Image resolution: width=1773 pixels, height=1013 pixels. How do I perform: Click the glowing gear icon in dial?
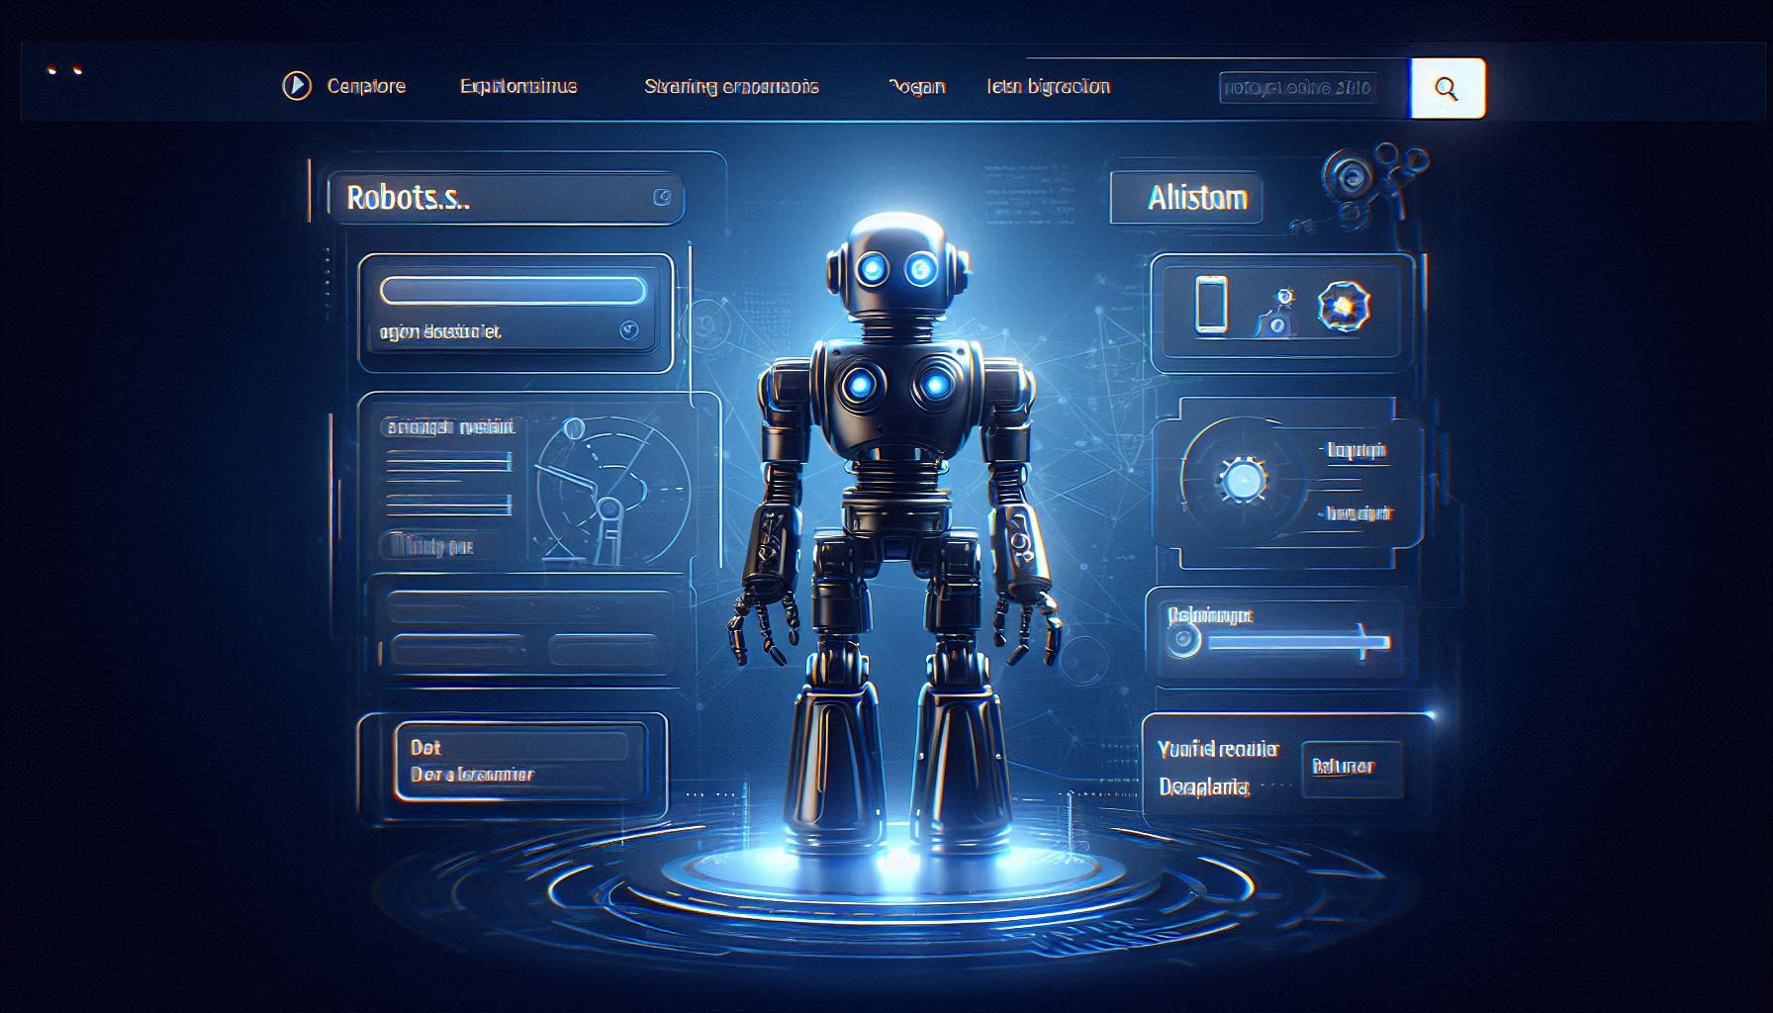[1243, 480]
